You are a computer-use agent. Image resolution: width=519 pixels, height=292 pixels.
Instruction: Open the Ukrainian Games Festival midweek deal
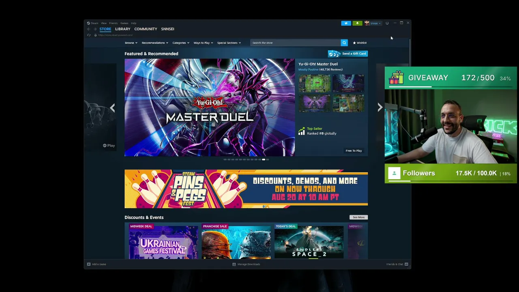point(163,241)
